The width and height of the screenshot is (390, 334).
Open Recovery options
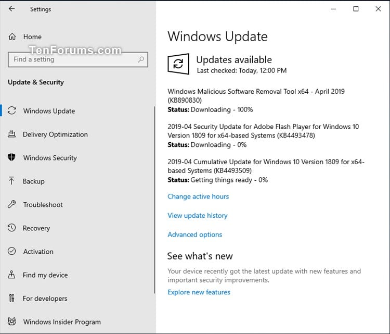36,228
